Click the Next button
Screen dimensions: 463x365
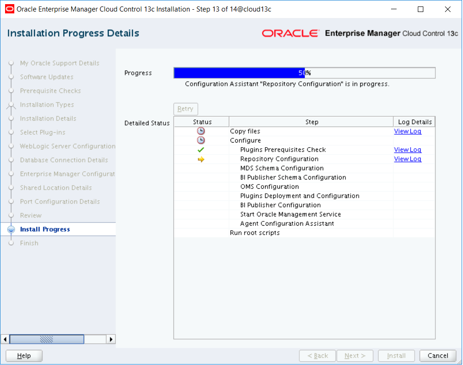355,356
